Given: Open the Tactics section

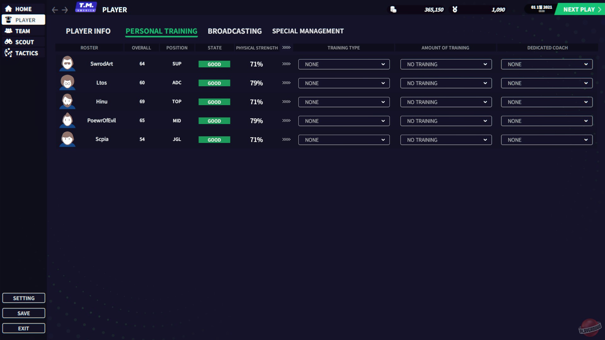Looking at the screenshot, I should coord(23,53).
